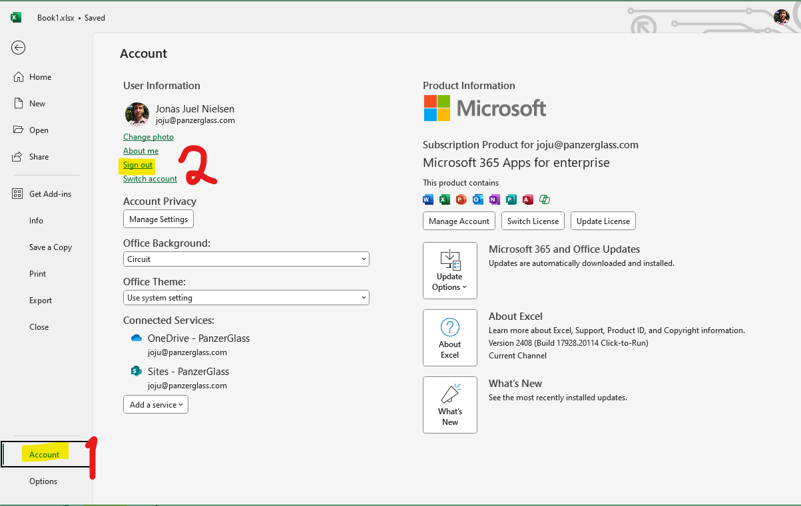The height and width of the screenshot is (506, 801).
Task: Open the Office Background dropdown showing Circuit
Action: coord(246,259)
